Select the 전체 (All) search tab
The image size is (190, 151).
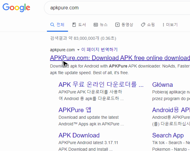pyautogui.click(x=57, y=25)
